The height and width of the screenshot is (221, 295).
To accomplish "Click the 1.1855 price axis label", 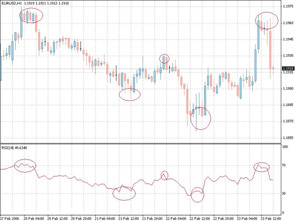I will click(288, 138).
